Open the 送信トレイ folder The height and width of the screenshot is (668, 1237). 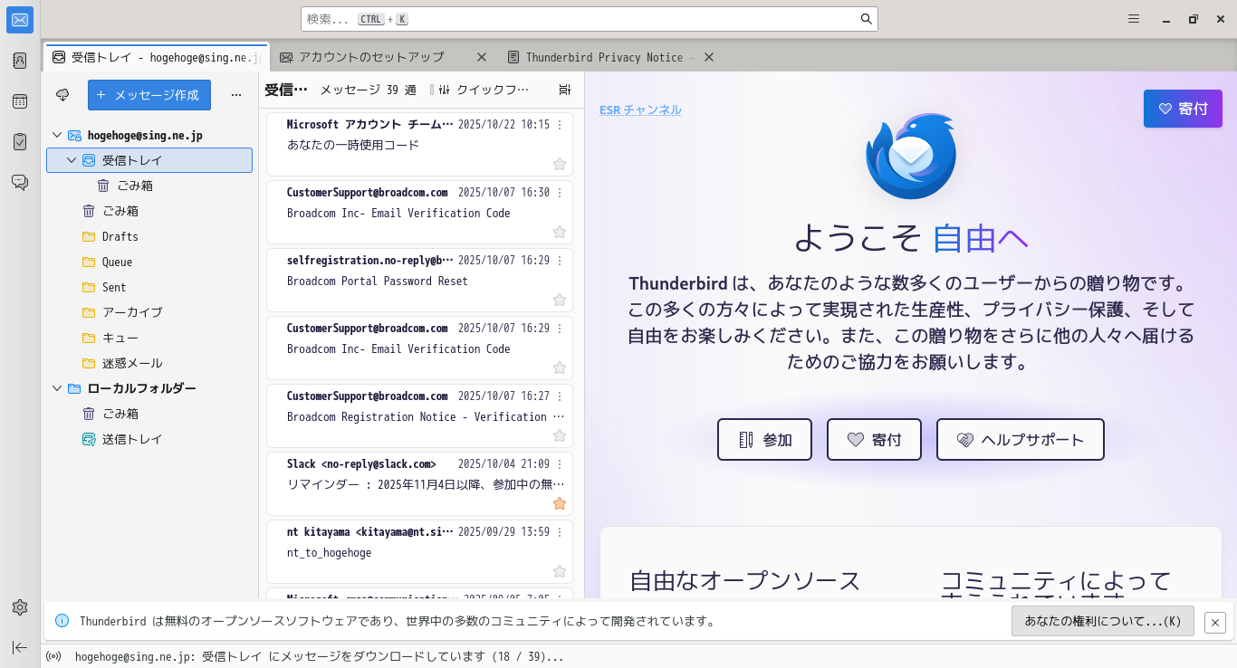point(149,439)
